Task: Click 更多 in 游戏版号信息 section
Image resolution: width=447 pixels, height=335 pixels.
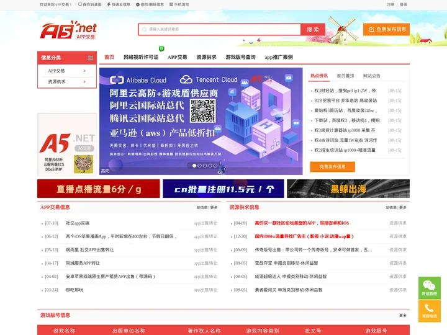Action: (x=403, y=315)
